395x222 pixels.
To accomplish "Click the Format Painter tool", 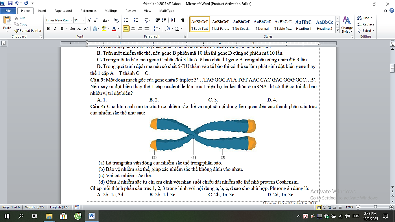I will (28, 31).
